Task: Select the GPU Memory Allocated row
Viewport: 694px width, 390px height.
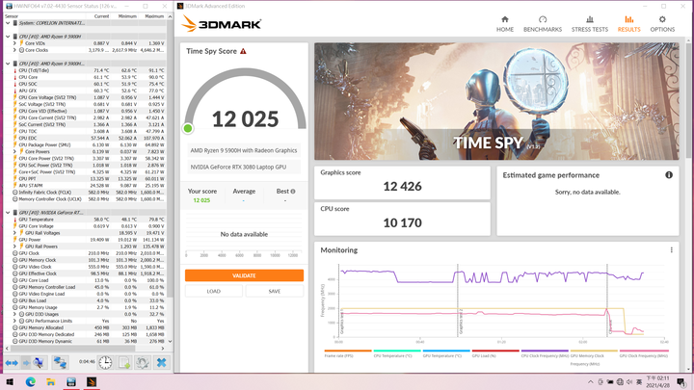Action: click(85, 327)
